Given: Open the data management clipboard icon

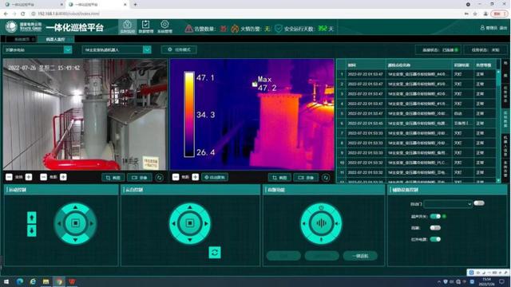Looking at the screenshot, I should (145, 26).
